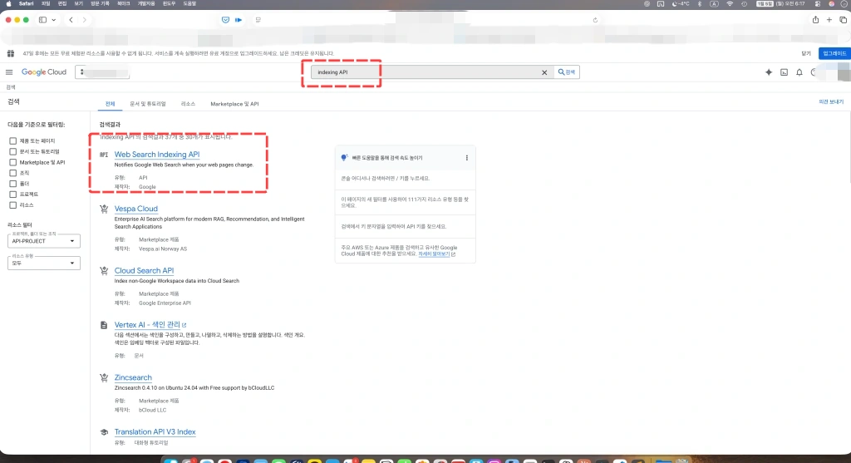Open Safari's share icon
This screenshot has width=851, height=463.
815,19
